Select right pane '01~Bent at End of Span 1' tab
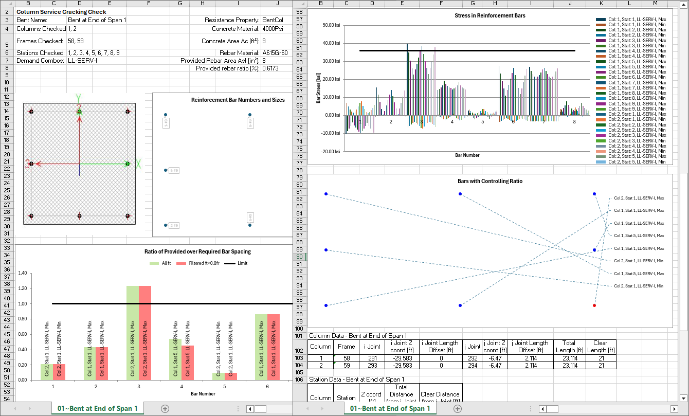Viewport: 689px width, 416px height. pyautogui.click(x=390, y=408)
